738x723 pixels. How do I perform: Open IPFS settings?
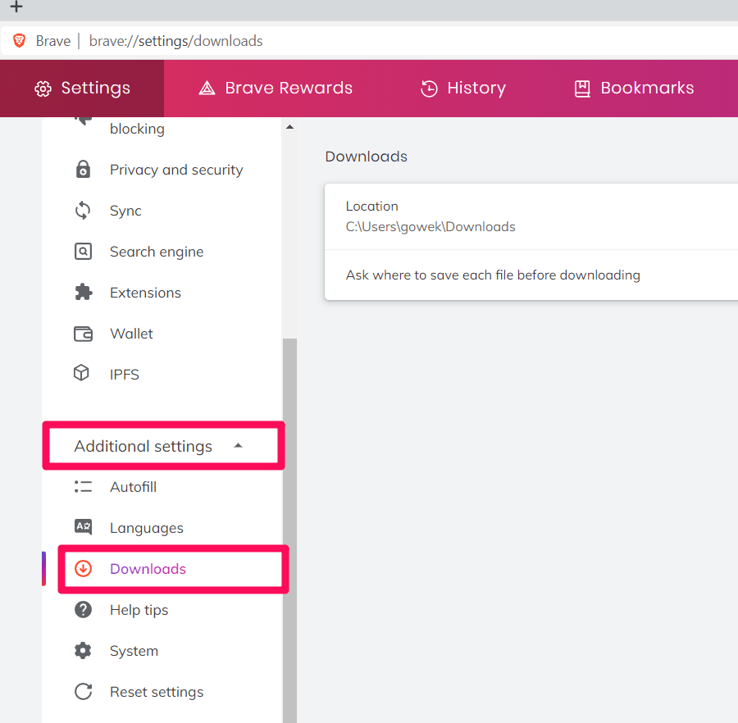(x=125, y=375)
